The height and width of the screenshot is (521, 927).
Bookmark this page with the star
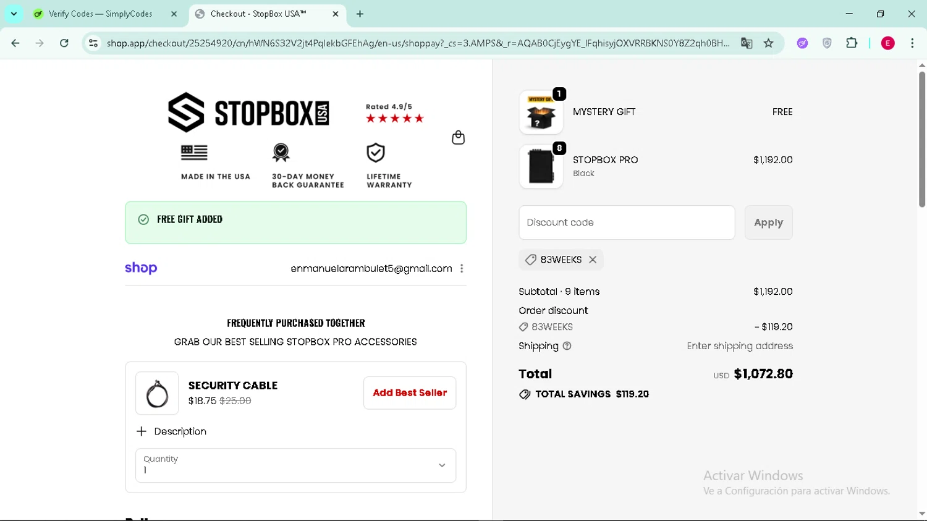769,43
